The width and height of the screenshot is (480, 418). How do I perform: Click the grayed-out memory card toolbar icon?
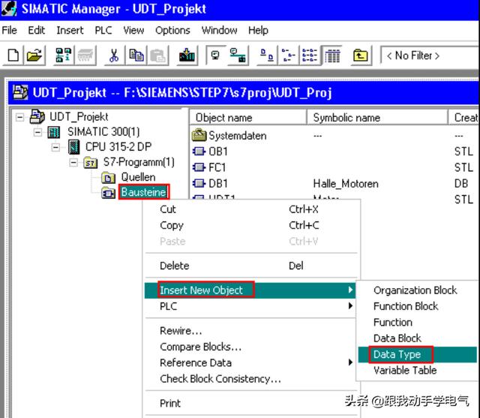coord(85,56)
